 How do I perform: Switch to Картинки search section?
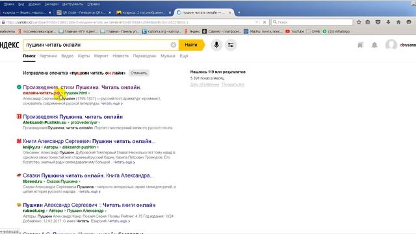48,56
